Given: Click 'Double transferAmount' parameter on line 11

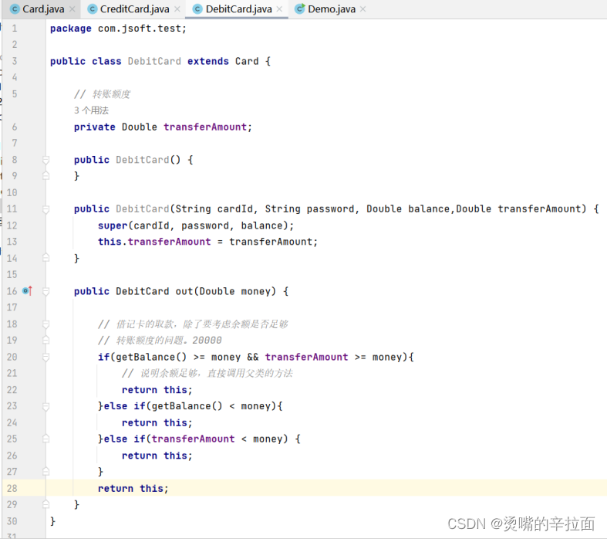Looking at the screenshot, I should [519, 209].
